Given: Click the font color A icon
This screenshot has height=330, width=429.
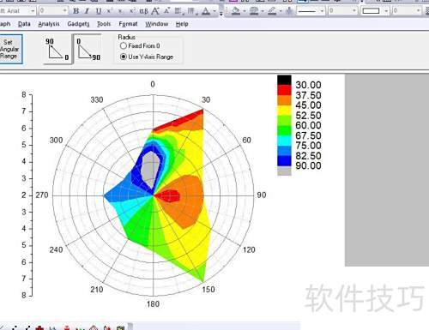Looking at the screenshot, I should [x=206, y=11].
